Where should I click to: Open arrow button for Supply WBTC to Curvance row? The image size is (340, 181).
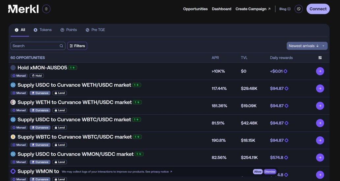pos(320,140)
